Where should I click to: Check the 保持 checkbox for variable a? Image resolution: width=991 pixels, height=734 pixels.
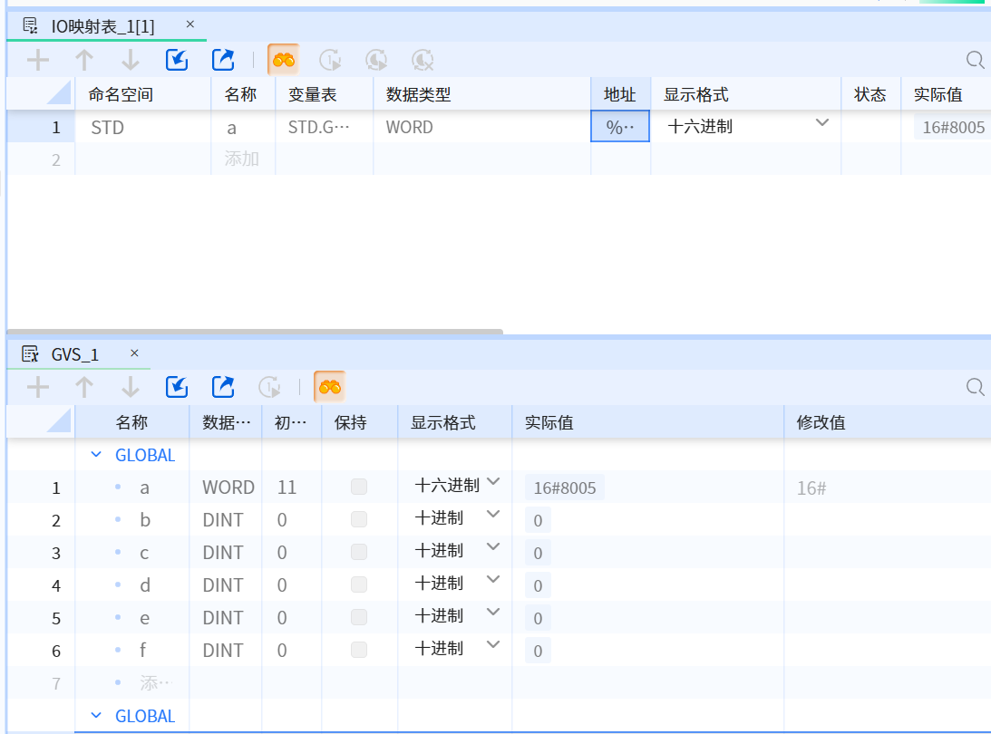pyautogui.click(x=359, y=488)
